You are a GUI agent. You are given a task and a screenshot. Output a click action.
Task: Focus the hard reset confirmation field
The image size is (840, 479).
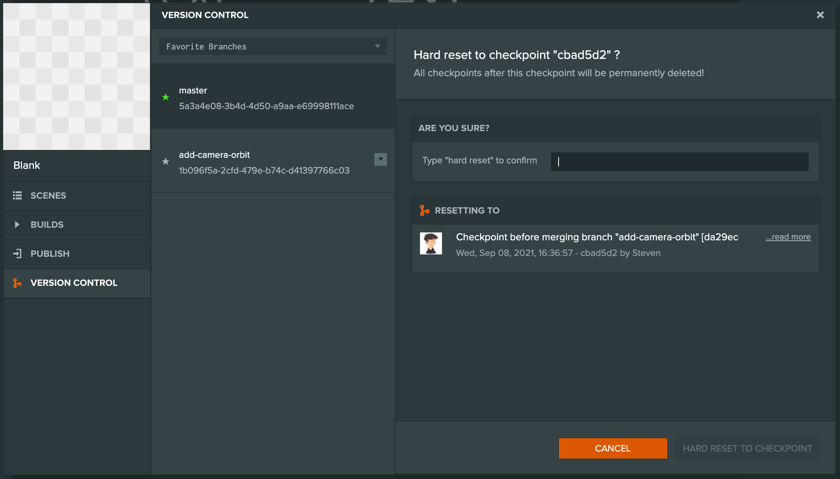[x=680, y=162]
